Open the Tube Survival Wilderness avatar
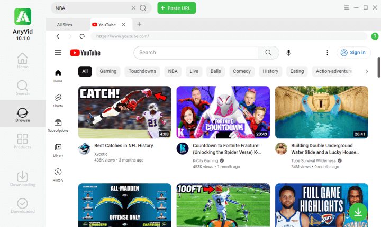381x227 pixels. pos(281,148)
